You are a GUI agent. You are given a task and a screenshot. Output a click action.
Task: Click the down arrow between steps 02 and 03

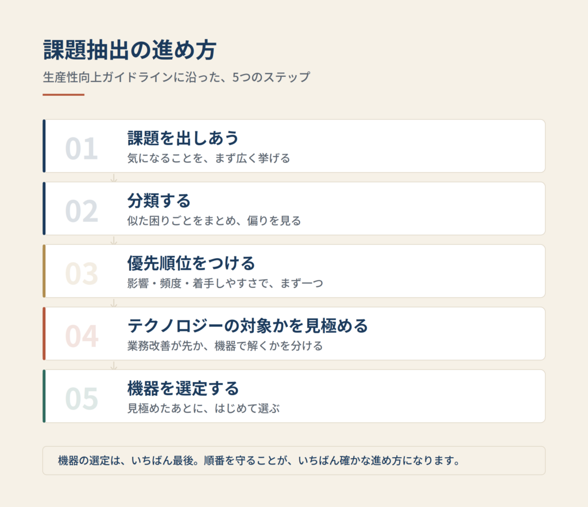point(114,240)
